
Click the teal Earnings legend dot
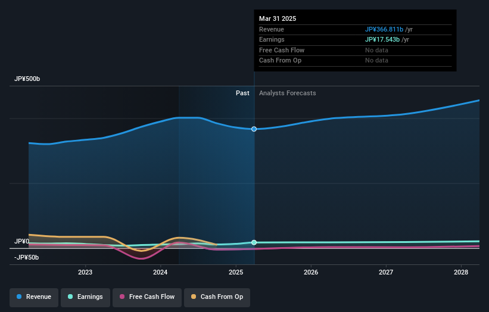coord(70,297)
